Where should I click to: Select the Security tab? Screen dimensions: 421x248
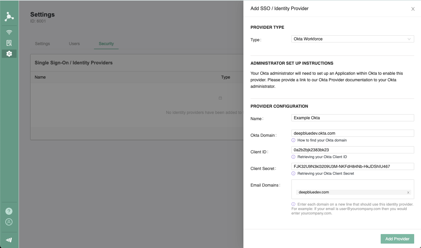[x=106, y=44]
